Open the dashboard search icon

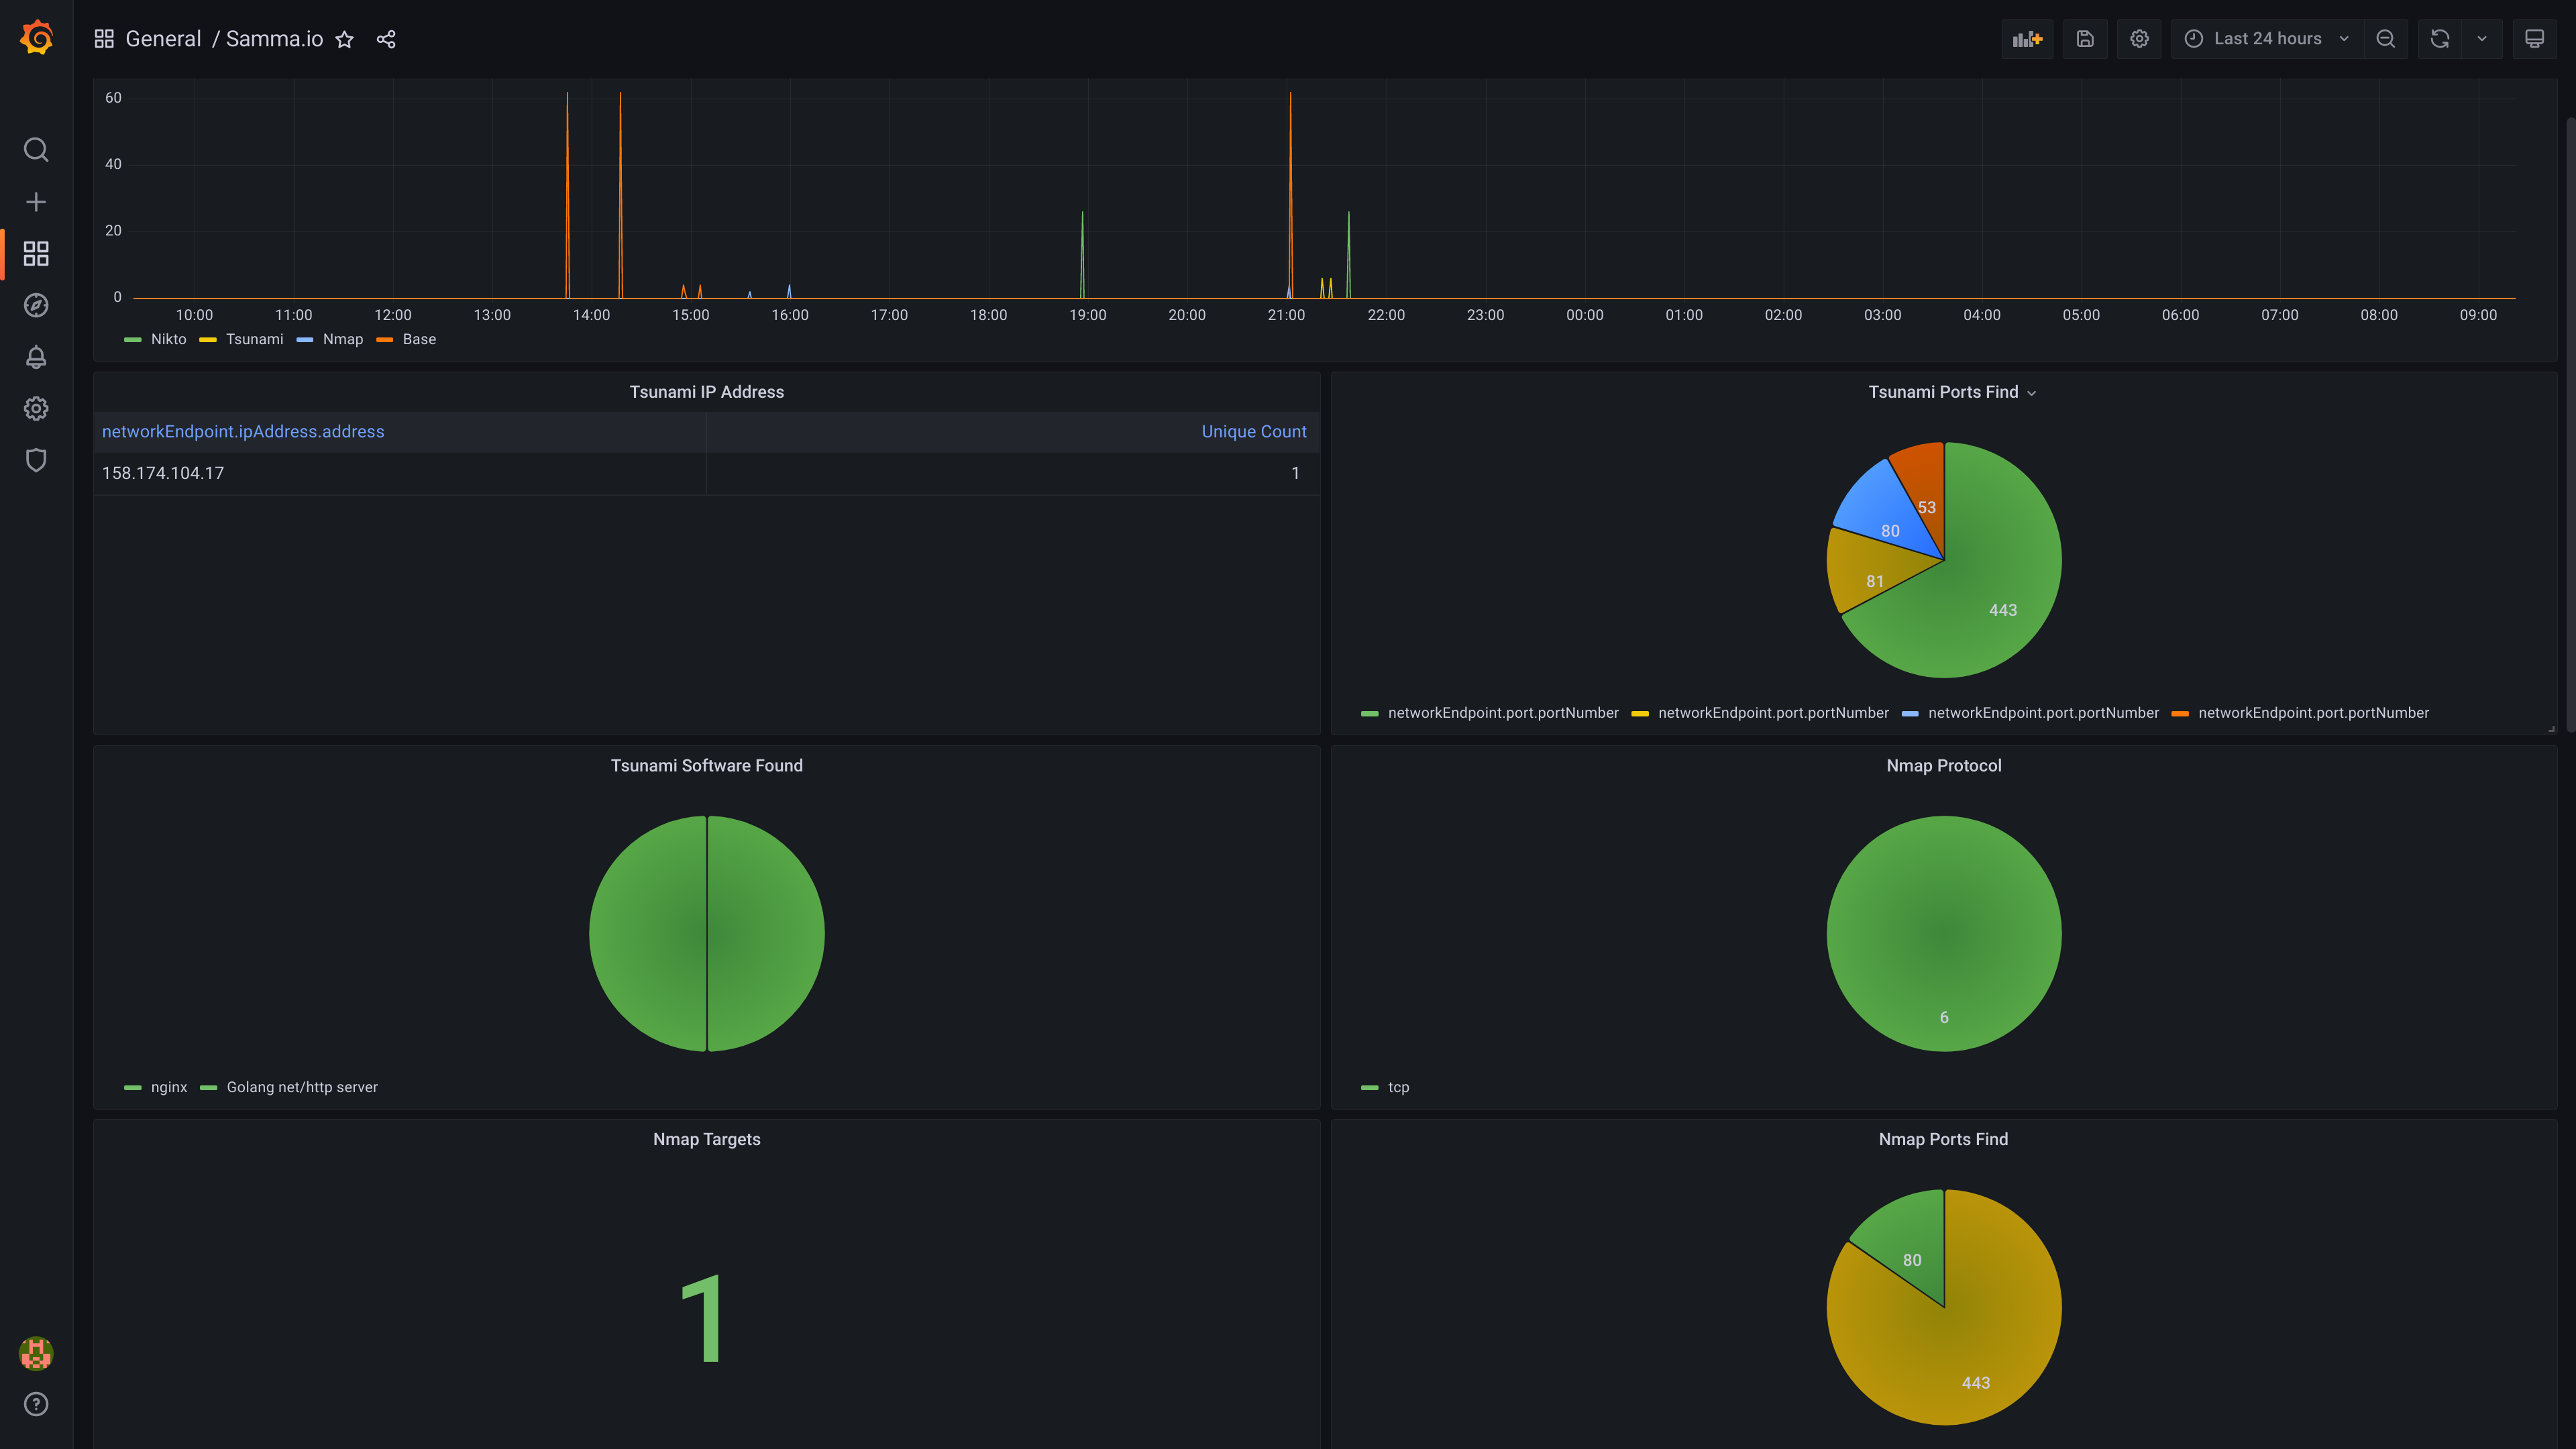pos(36,150)
